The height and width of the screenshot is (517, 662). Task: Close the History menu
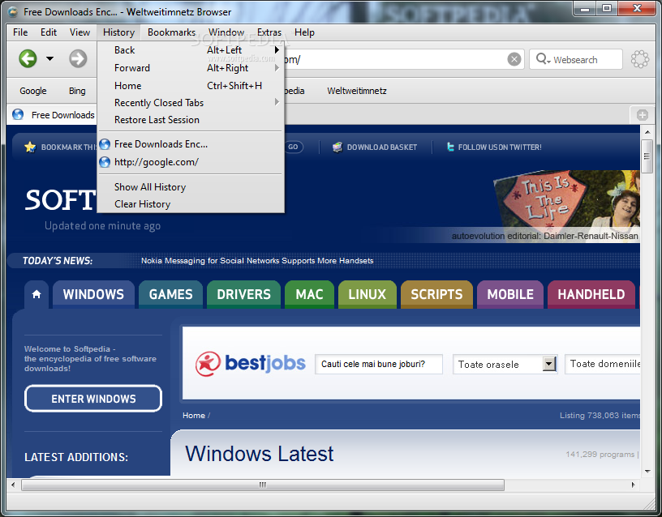click(x=118, y=32)
